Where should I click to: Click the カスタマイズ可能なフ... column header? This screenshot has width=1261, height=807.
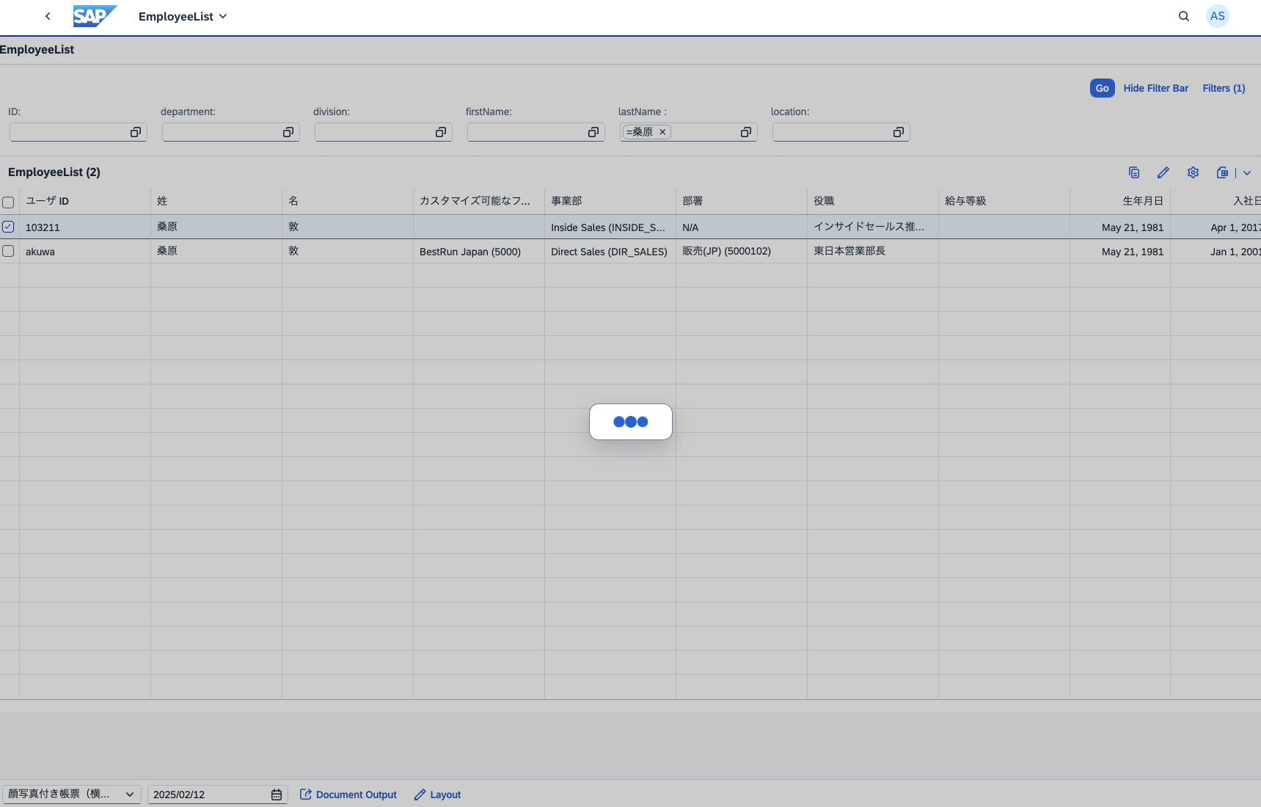coord(479,201)
